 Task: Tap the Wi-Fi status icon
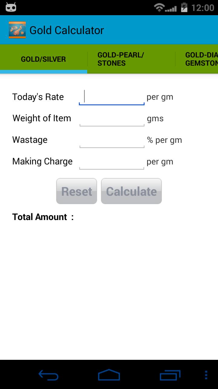pos(159,7)
